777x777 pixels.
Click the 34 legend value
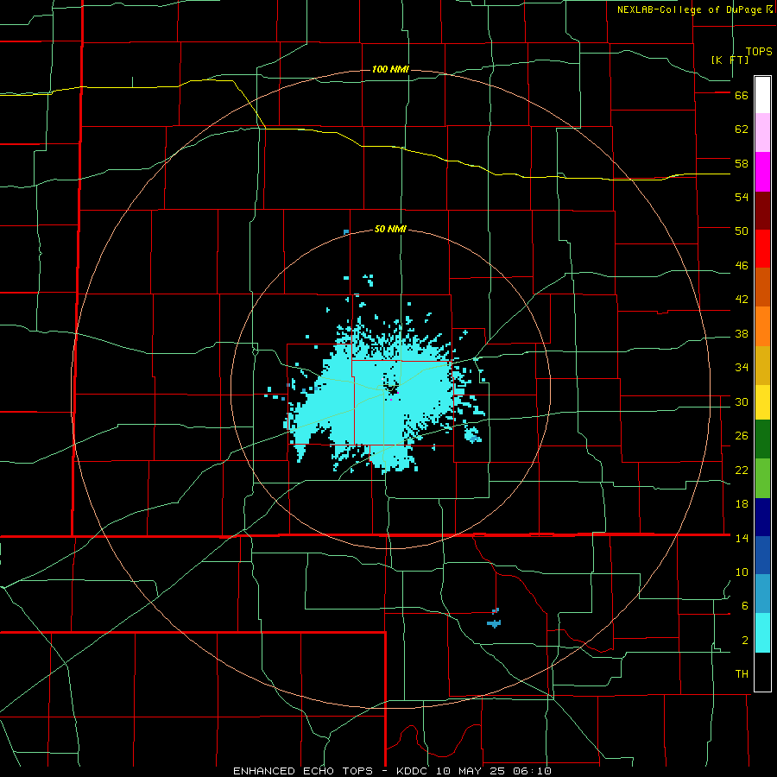tap(742, 368)
